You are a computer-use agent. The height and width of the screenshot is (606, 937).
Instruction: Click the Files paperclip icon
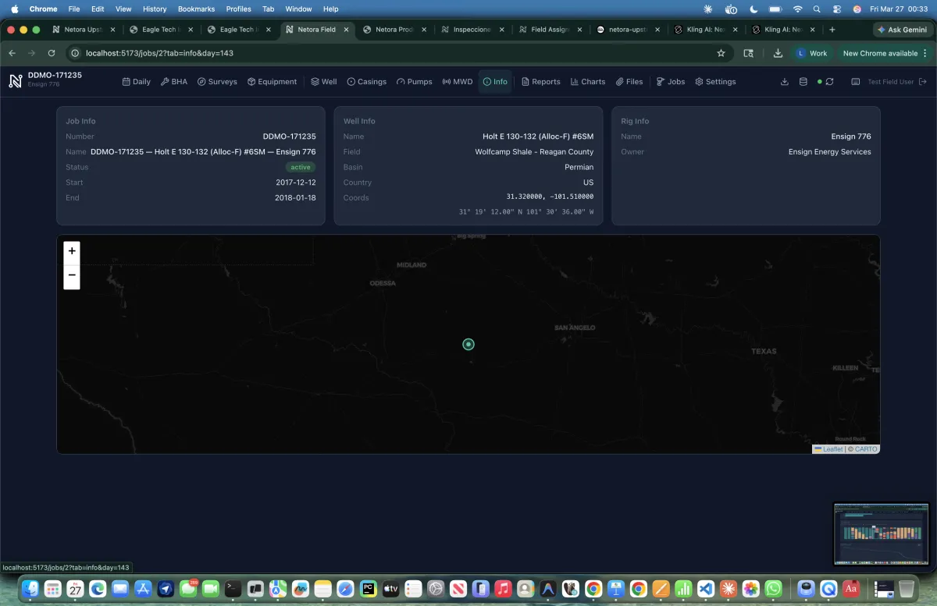[618, 81]
